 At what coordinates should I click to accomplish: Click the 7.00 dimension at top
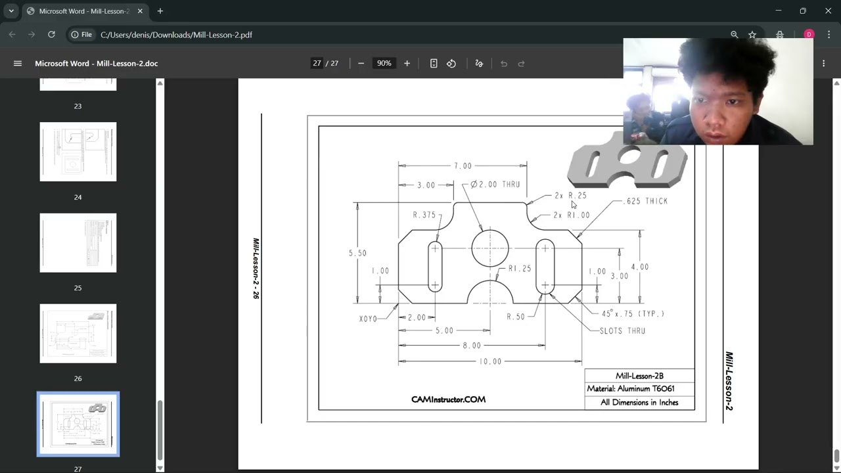pos(463,166)
